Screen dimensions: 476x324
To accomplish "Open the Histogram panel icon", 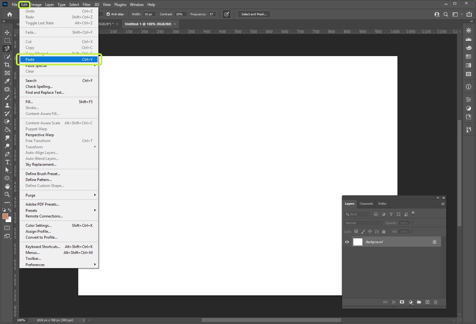I will coord(469,39).
